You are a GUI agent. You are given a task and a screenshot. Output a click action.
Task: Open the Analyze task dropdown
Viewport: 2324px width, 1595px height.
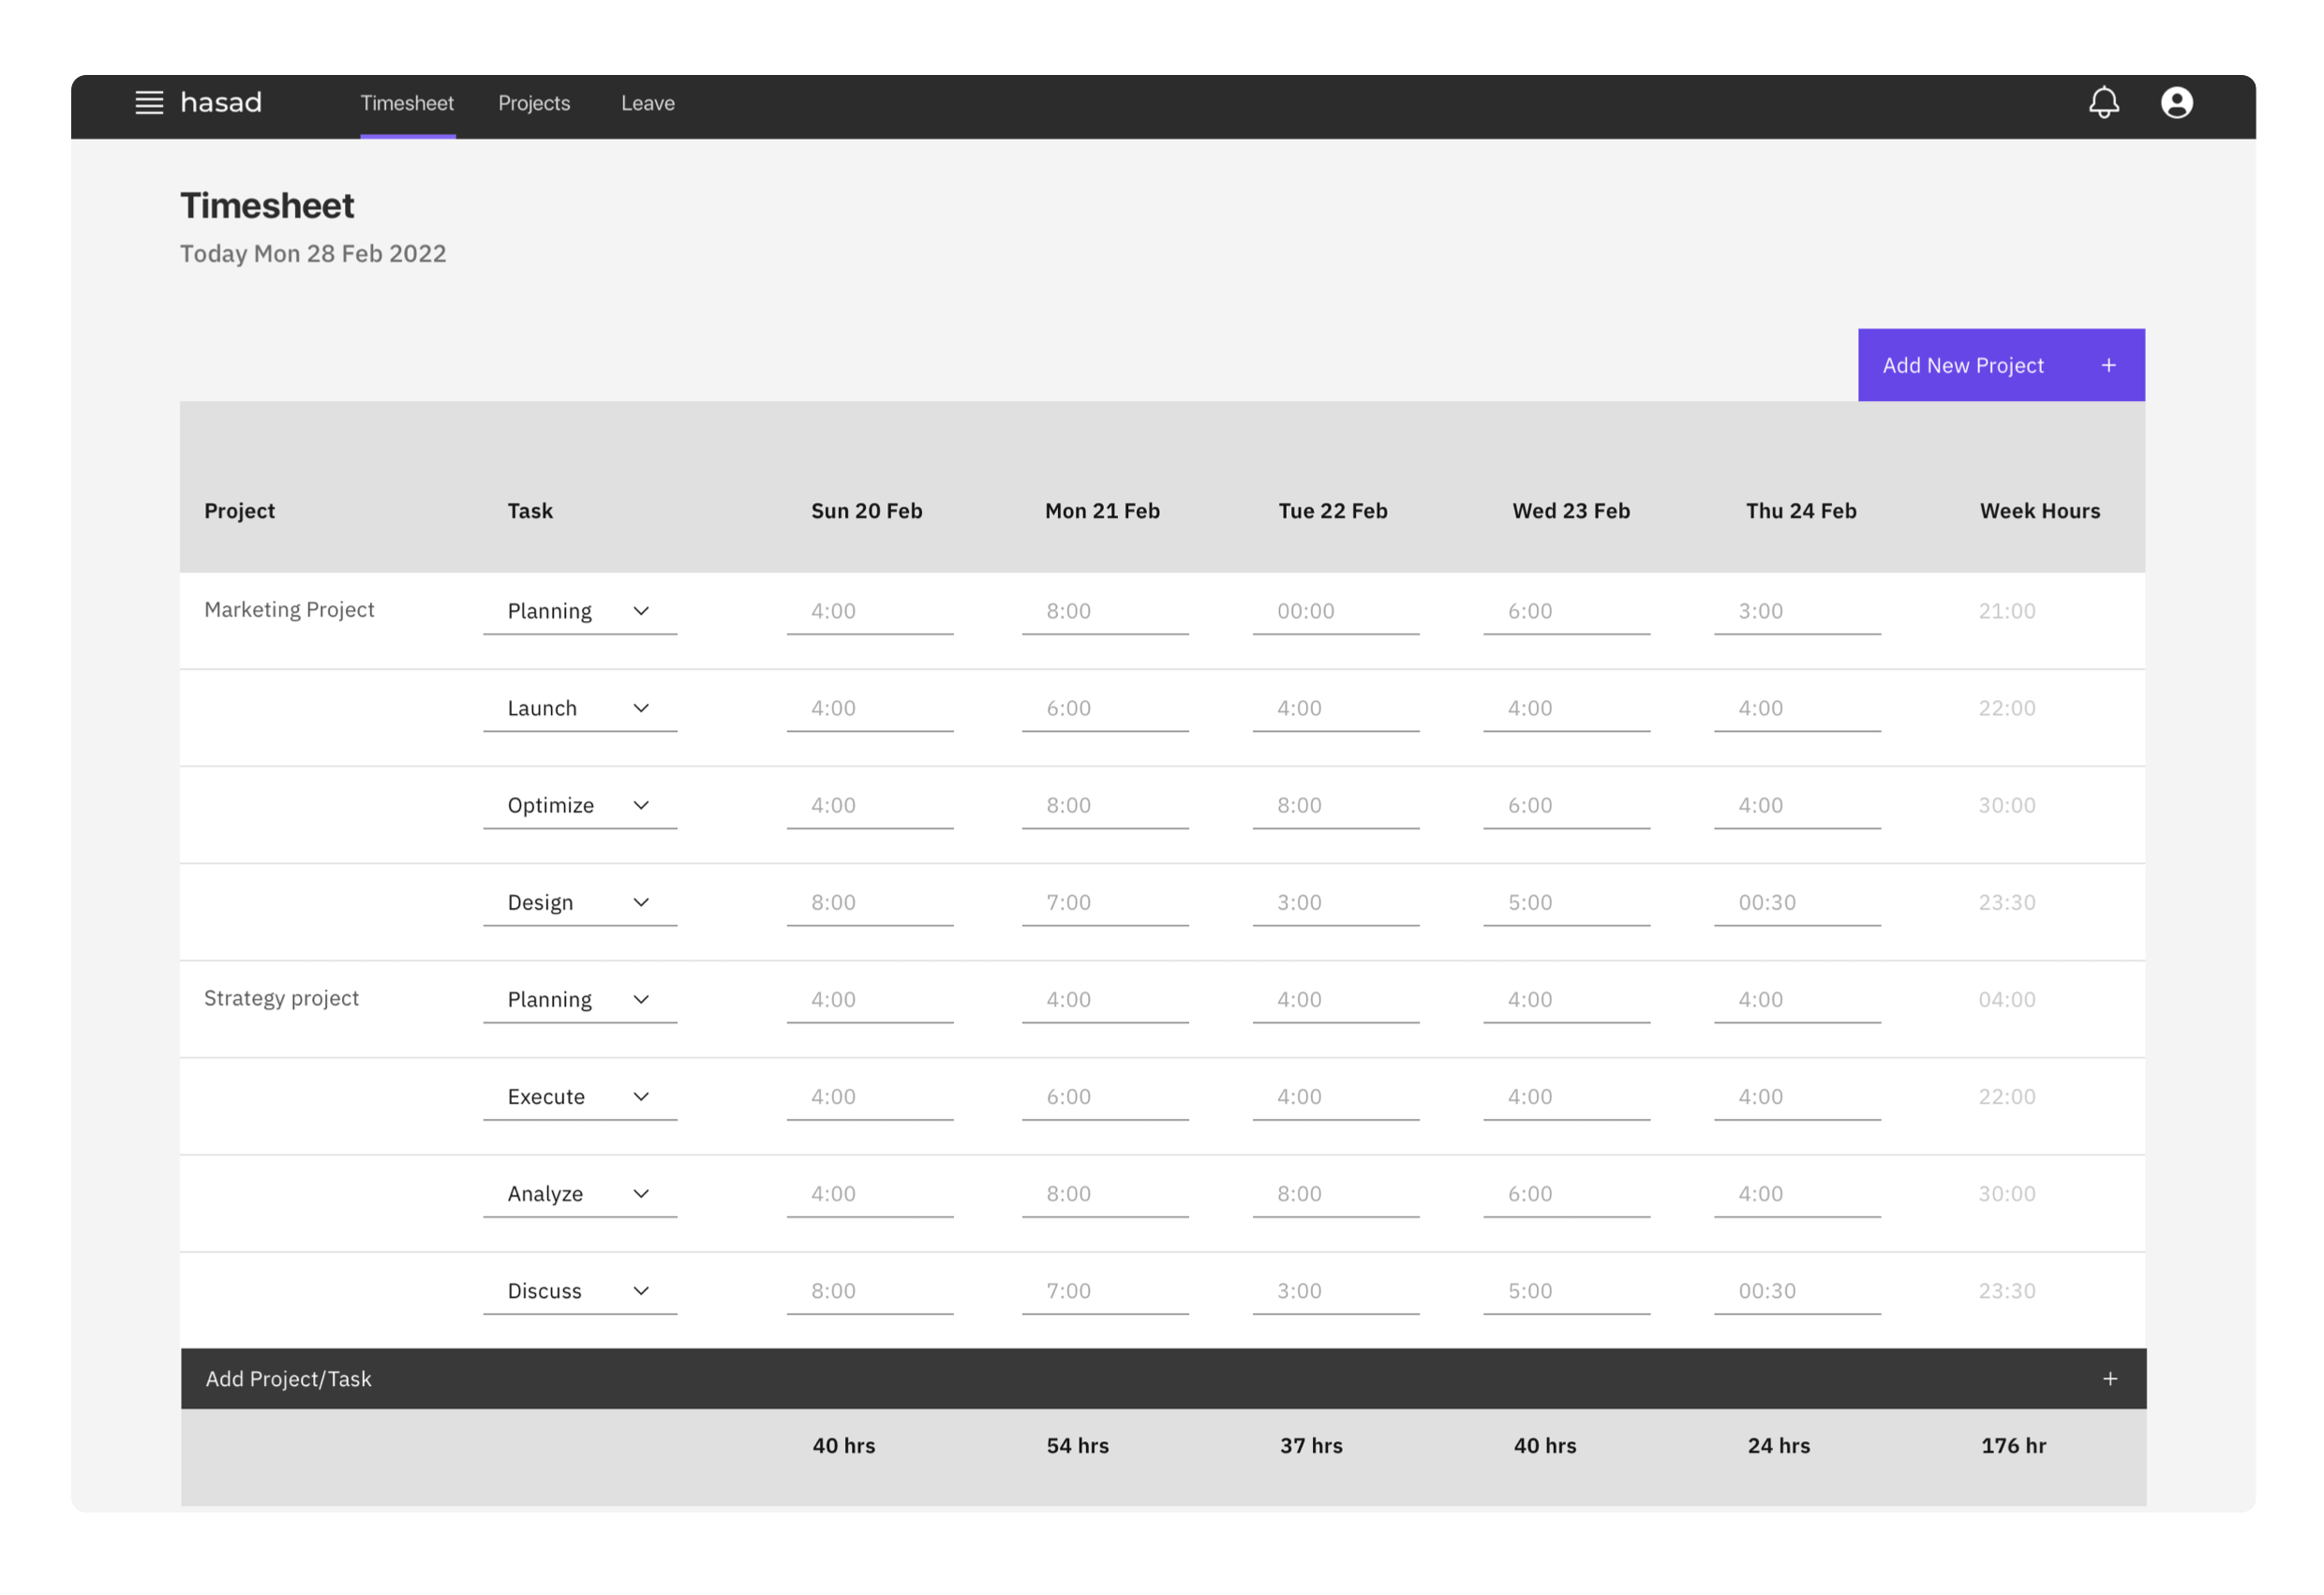641,1194
